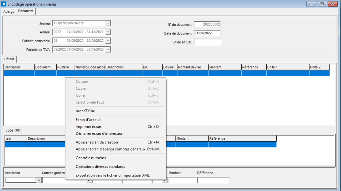
Task: Select the Devise column header
Action: point(170,67)
